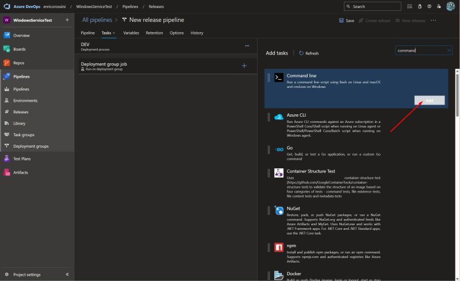
Task: Switch to the Retention tab
Action: [x=154, y=33]
